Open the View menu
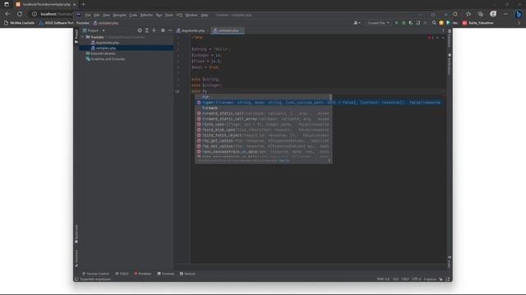 [106, 15]
